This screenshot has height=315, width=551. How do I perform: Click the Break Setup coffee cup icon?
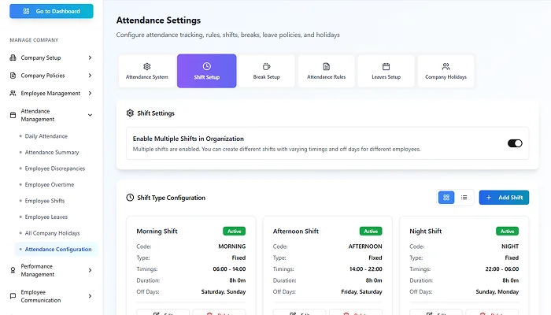pos(266,66)
